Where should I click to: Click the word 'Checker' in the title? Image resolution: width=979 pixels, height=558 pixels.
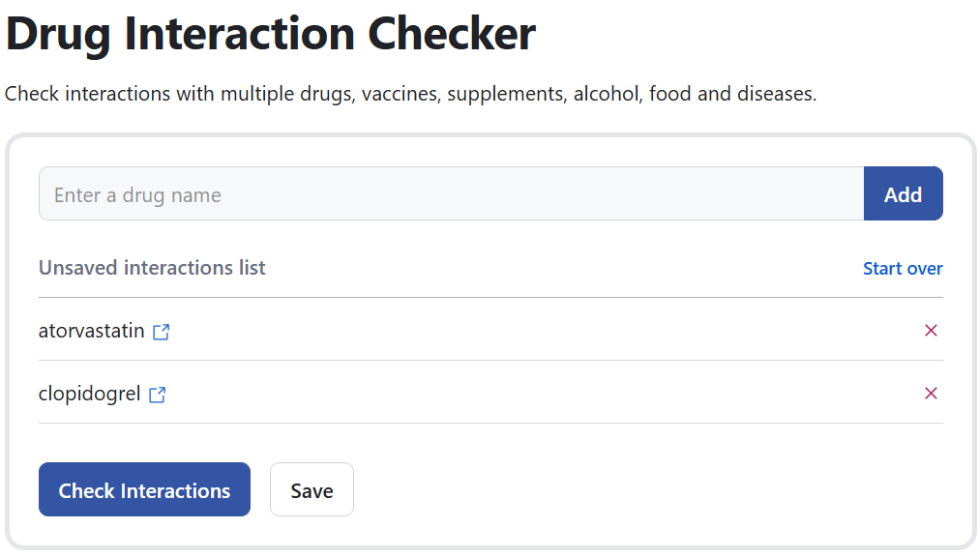pyautogui.click(x=451, y=35)
